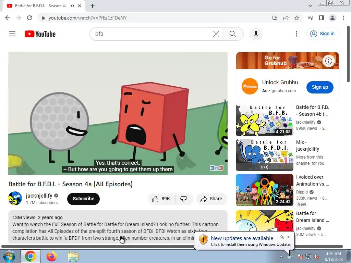Install the app via the address bar download icon

275,18
